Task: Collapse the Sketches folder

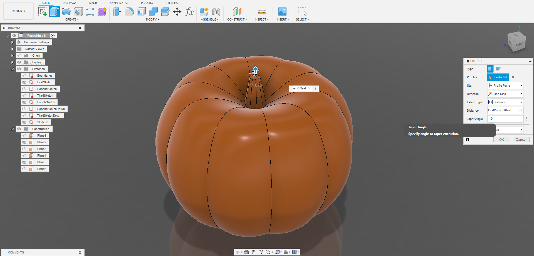Action: click(12, 69)
